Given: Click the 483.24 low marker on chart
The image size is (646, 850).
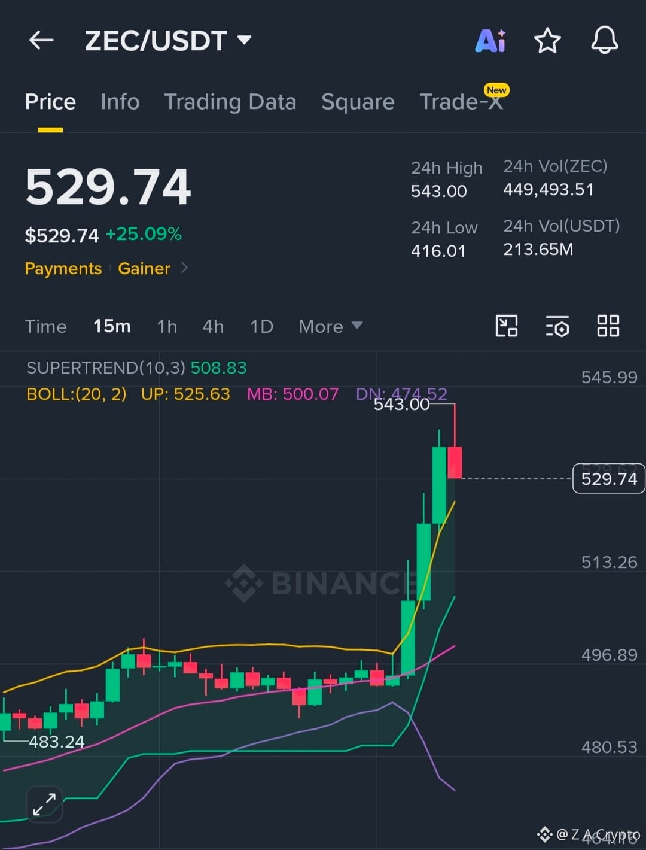Looking at the screenshot, I should 56,742.
